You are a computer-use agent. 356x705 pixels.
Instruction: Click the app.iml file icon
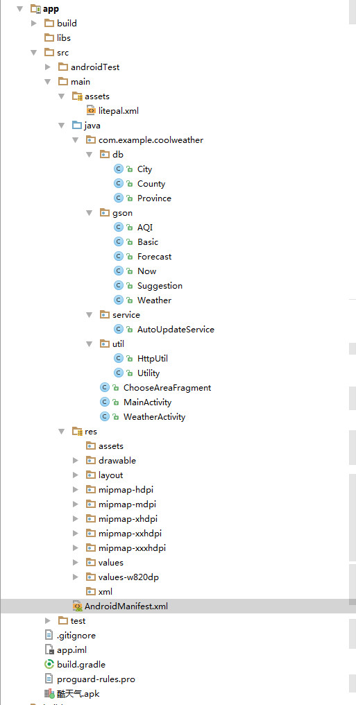[x=49, y=649]
